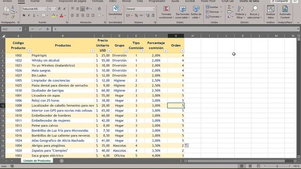Open the Productos column filter arrow
Image resolution: width=301 pixels, height=169 pixels.
coord(92,51)
